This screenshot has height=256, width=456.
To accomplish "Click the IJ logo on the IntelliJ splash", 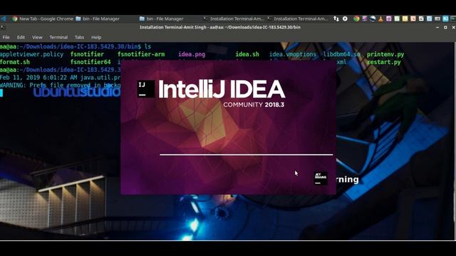I will (145, 89).
